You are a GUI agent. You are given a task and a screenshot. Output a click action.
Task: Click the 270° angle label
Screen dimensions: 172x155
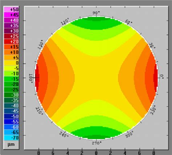pos(97,143)
